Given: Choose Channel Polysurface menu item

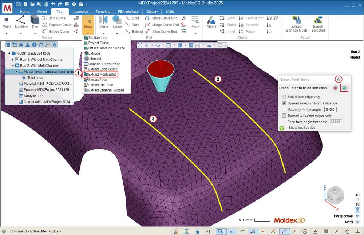Looking at the screenshot, I should click(102, 64).
